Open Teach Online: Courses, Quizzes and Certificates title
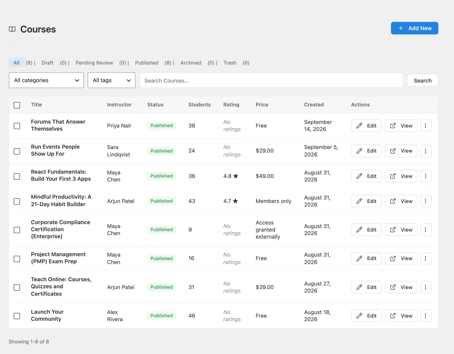This screenshot has height=354, width=454. click(61, 287)
